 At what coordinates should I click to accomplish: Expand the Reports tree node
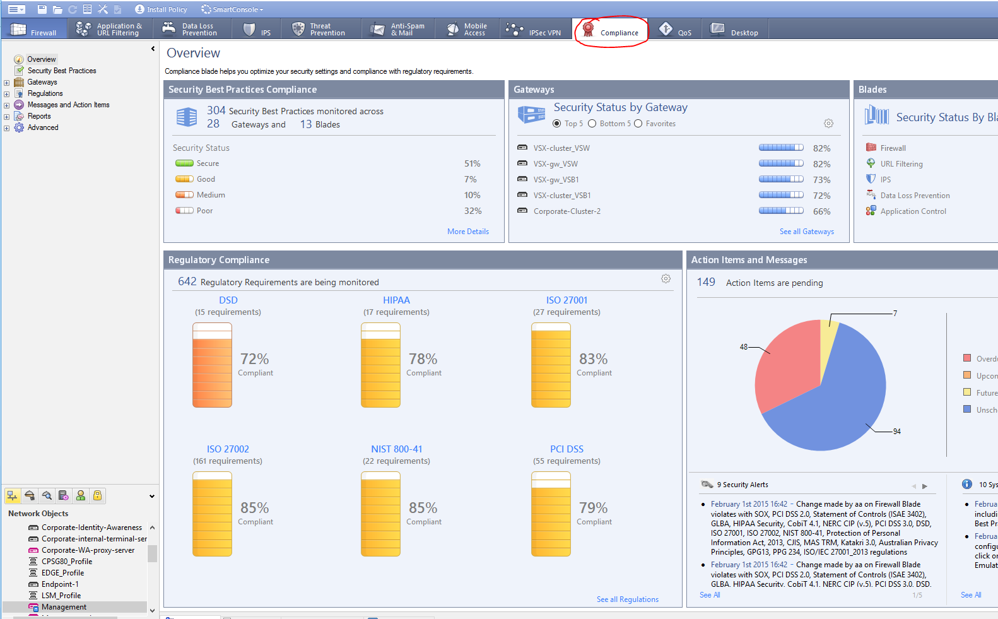(6, 117)
